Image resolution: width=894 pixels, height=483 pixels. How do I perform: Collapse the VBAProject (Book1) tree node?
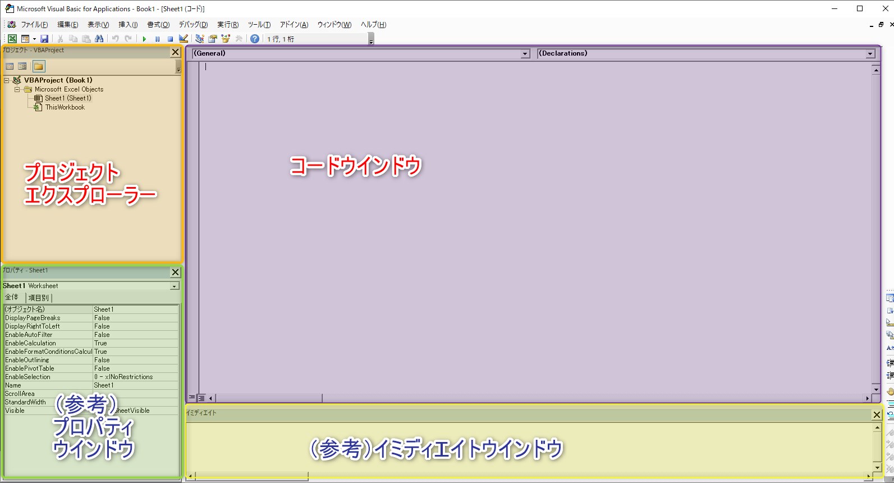(7, 80)
